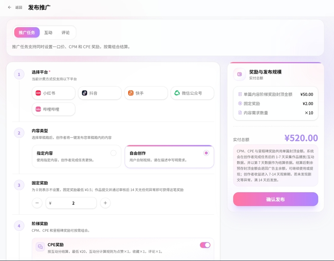Select the 小红书 platform icon
Image resolution: width=334 pixels, height=261 pixels.
[38, 93]
